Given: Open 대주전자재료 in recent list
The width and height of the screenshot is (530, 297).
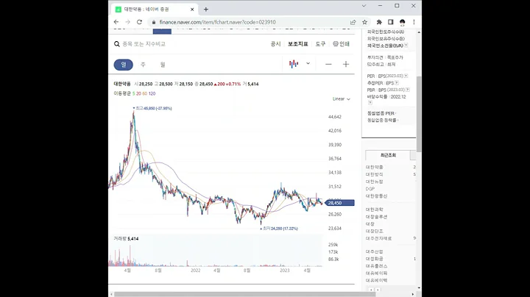Looking at the screenshot, I should click(378, 238).
